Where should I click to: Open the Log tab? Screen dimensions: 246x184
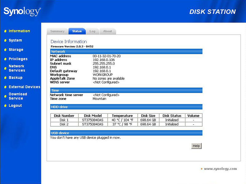pos(93,31)
